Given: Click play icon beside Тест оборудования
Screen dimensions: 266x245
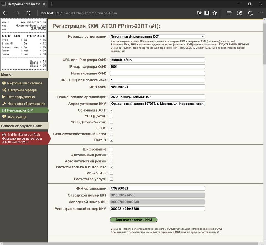Looking at the screenshot, I should (x=4, y=97).
